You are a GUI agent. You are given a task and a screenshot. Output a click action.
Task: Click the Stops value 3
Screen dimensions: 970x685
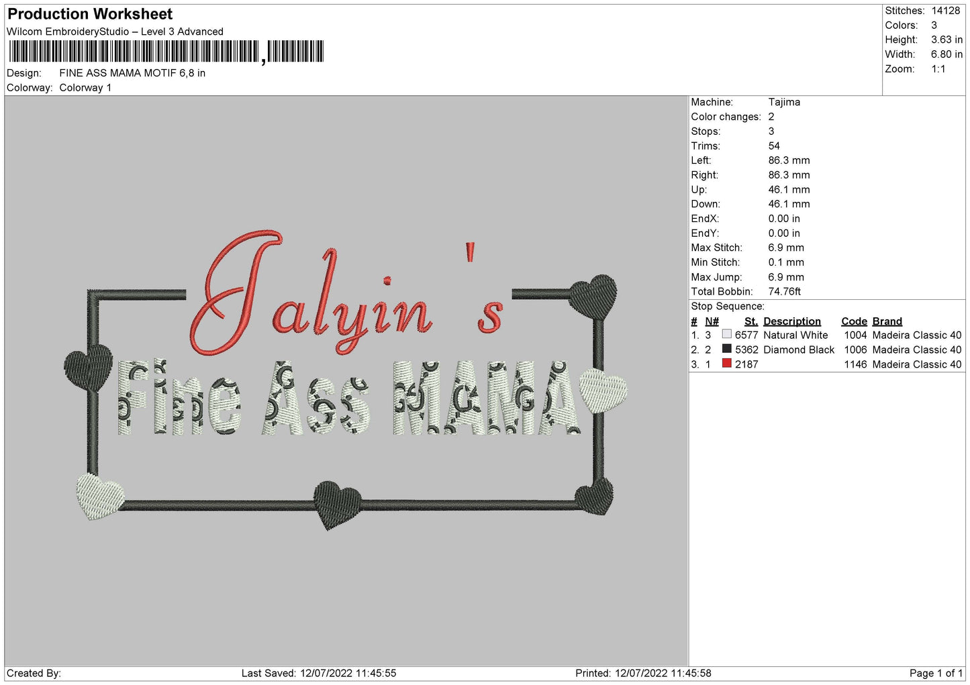pos(771,131)
